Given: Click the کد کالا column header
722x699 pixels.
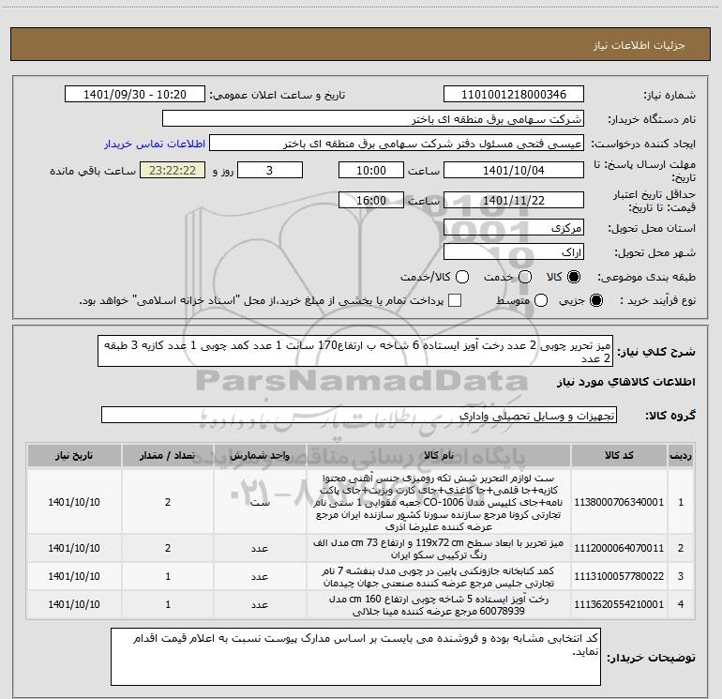Looking at the screenshot, I should [x=619, y=455].
